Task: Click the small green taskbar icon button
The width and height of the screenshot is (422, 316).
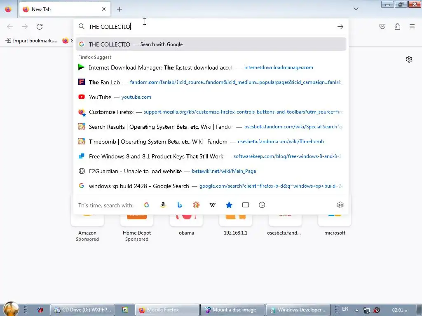Action: click(125, 310)
